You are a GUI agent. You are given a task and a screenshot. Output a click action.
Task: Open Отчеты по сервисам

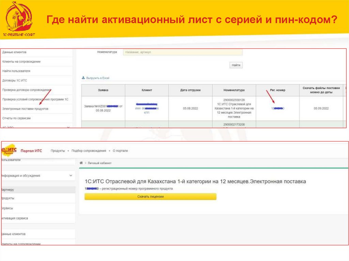[x=16, y=118]
